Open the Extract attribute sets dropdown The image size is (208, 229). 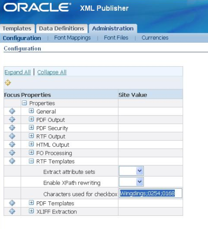point(131,171)
